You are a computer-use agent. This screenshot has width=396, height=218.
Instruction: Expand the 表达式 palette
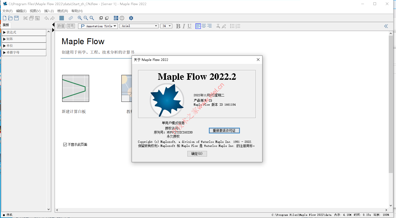[x=24, y=32]
